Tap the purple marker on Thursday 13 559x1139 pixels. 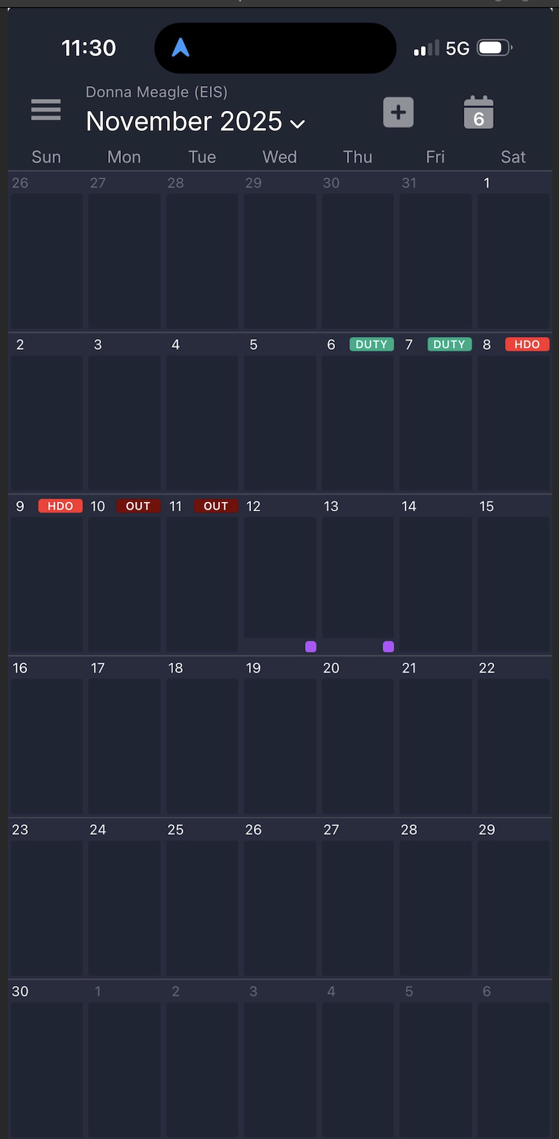388,646
